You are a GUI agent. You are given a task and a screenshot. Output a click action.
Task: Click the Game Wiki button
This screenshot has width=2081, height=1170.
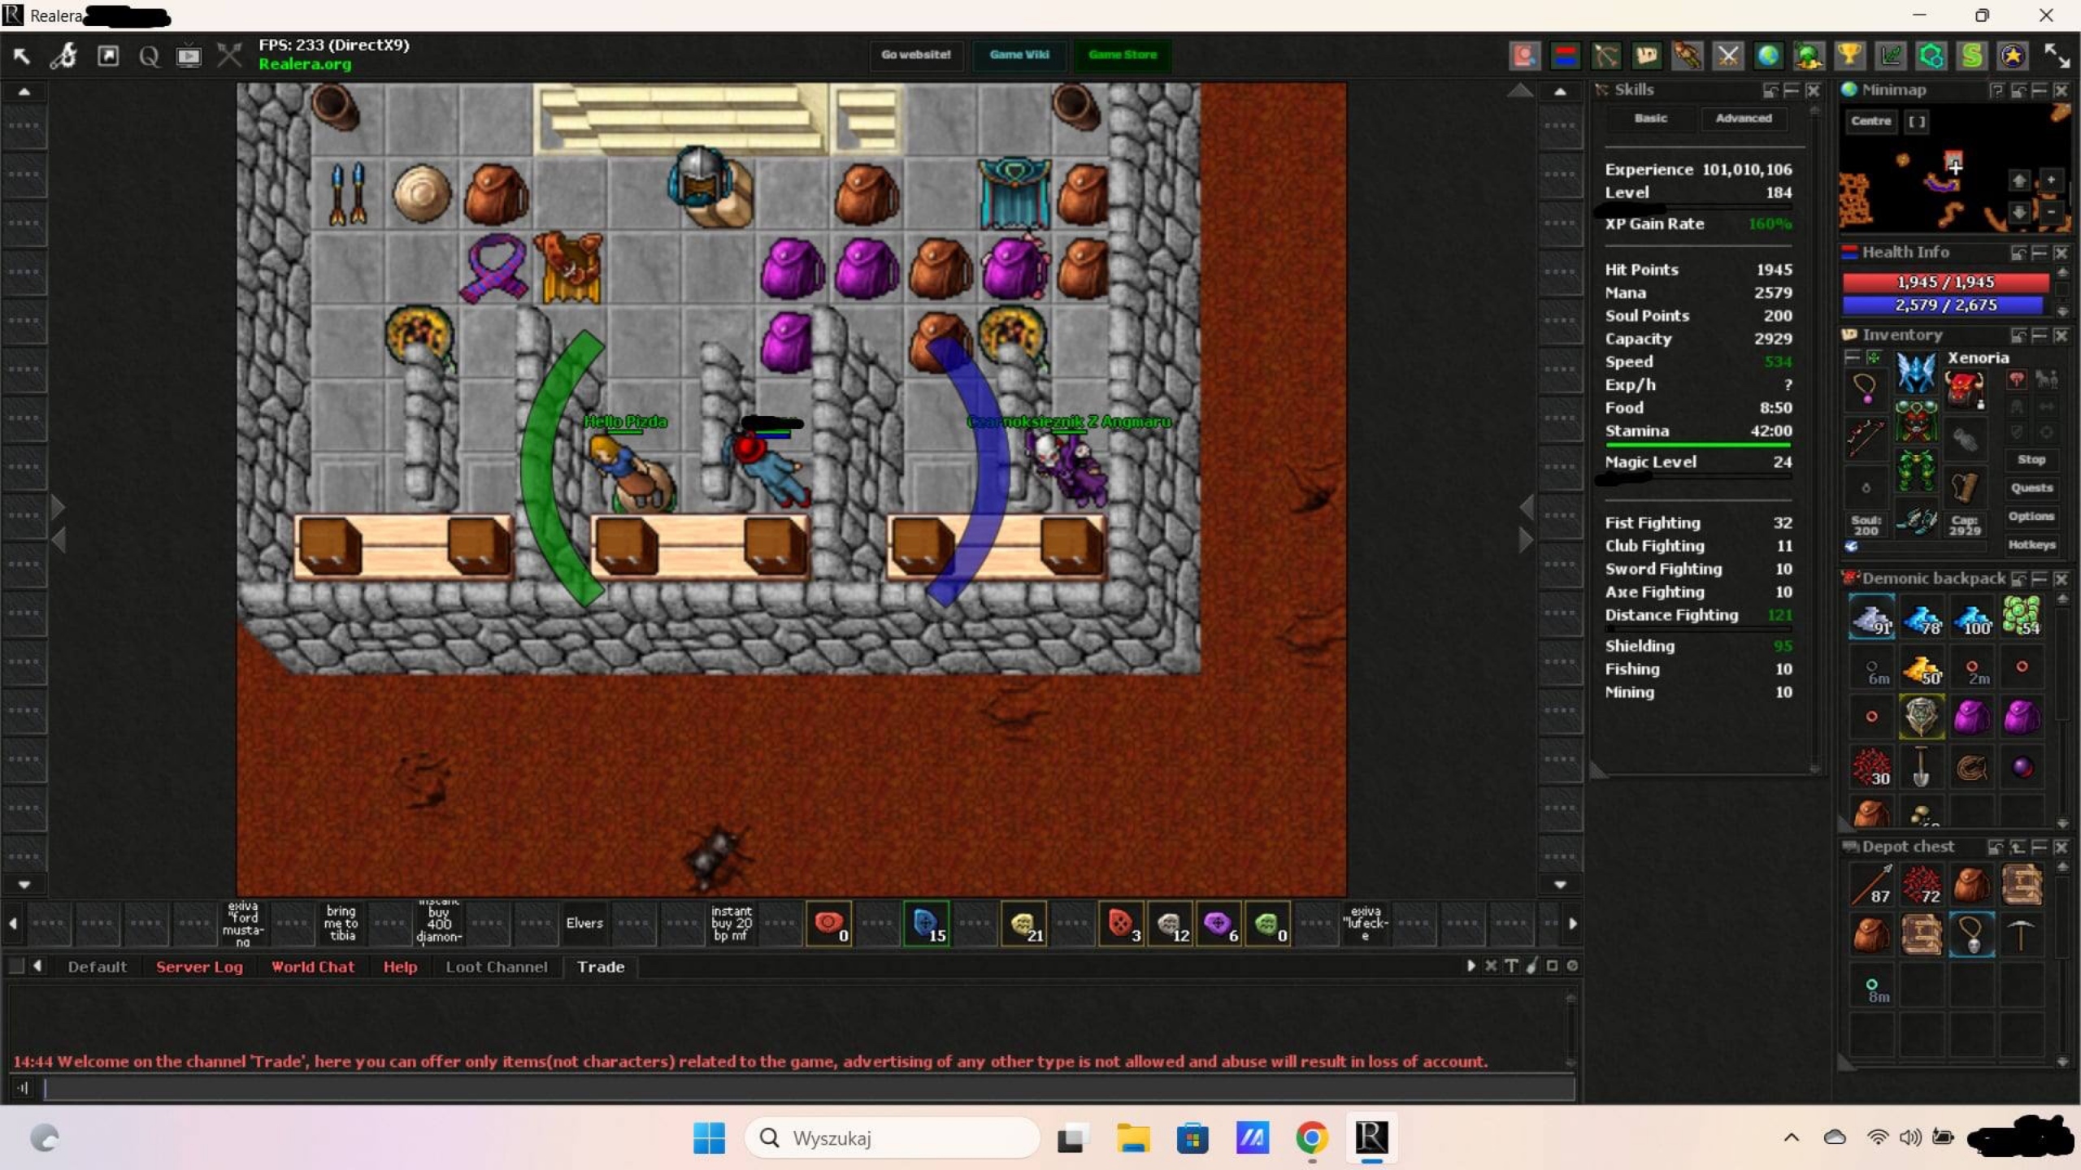click(1019, 55)
